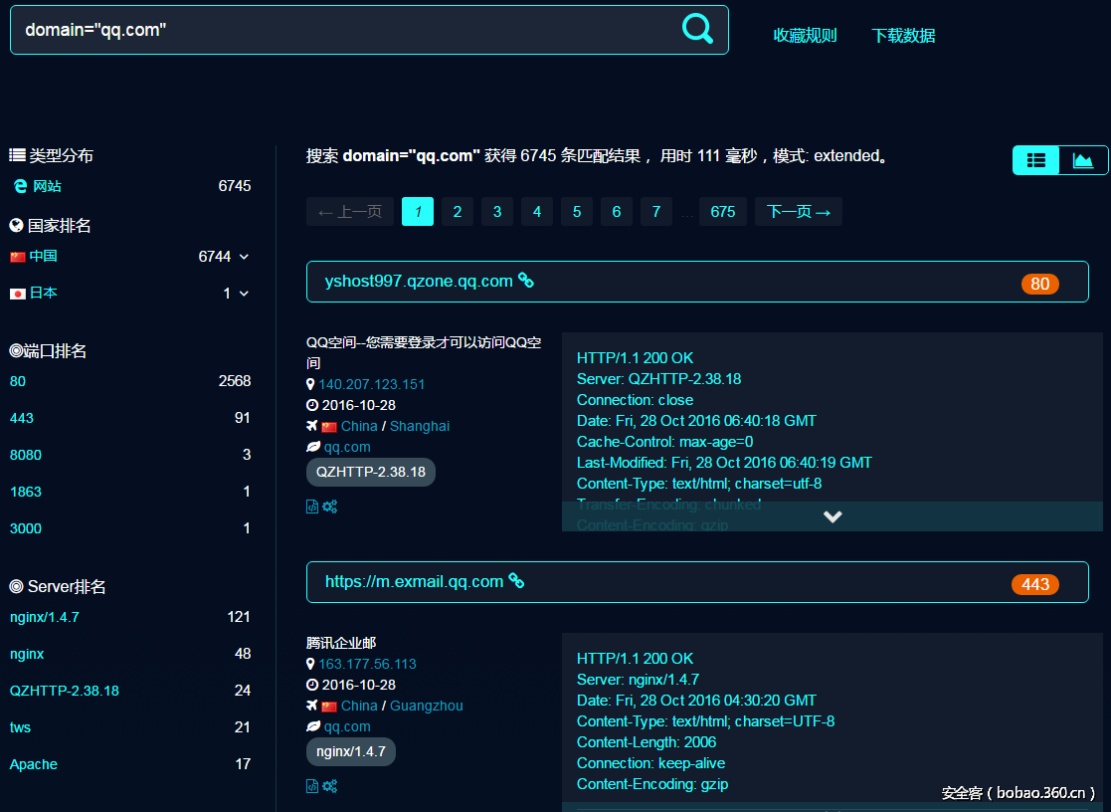Switch to page 2 of results
This screenshot has width=1111, height=812.
tap(457, 211)
